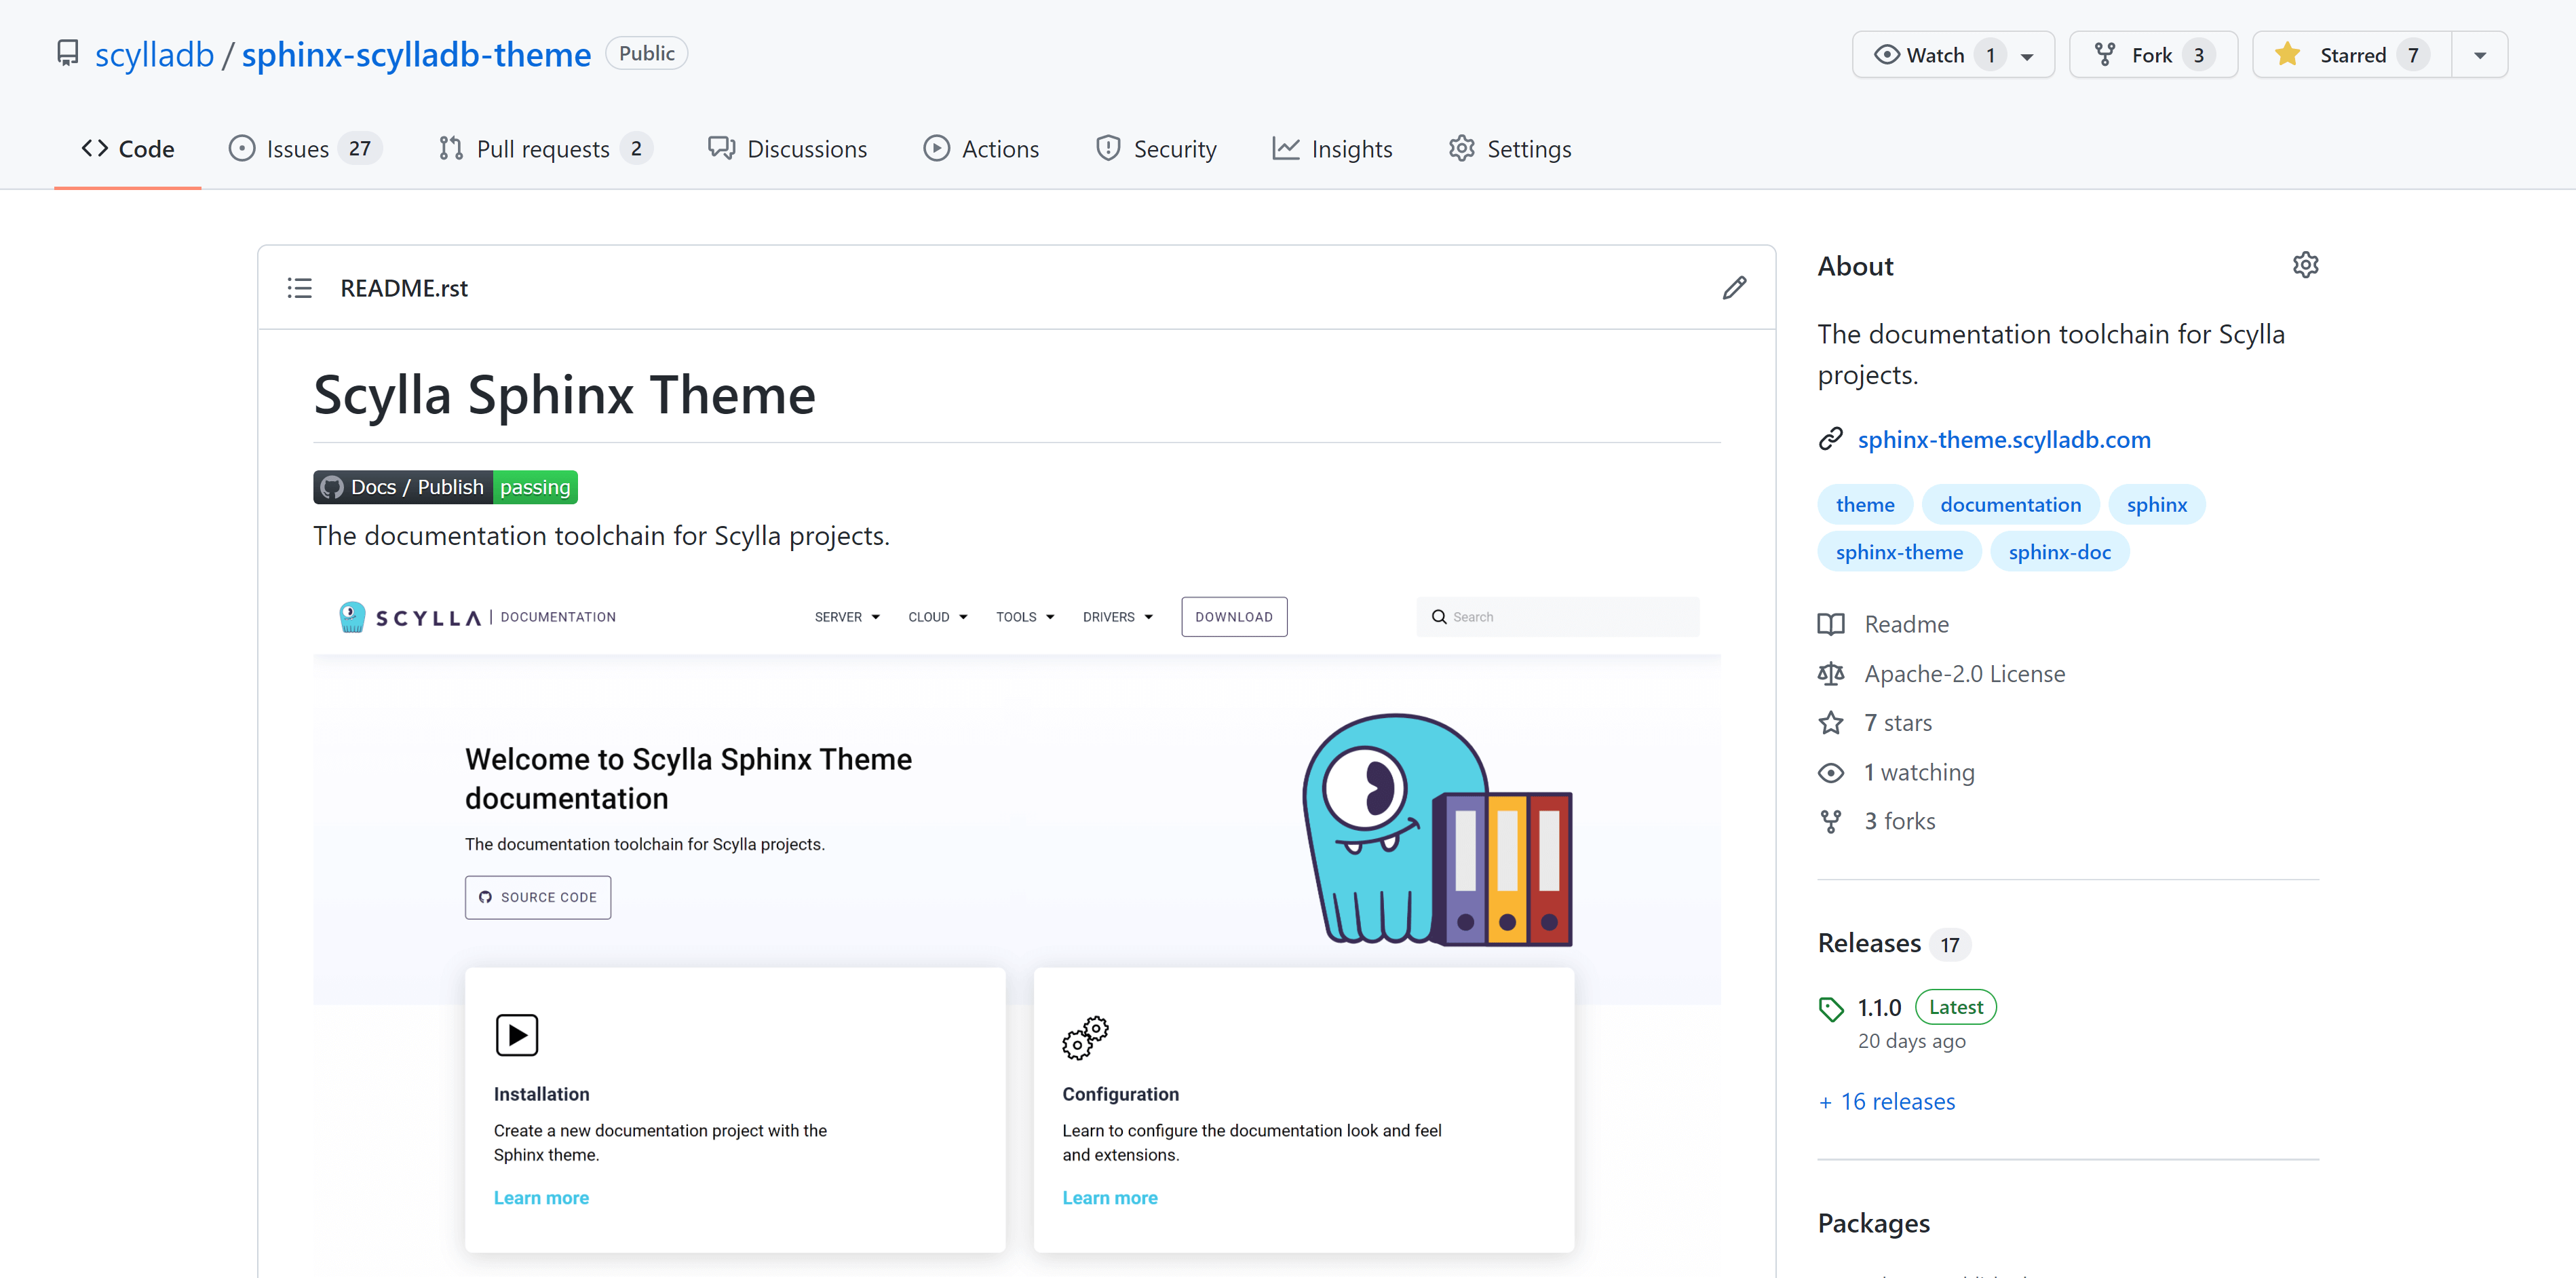Click the Issues count badge 27
The image size is (2576, 1278).
[x=360, y=149]
